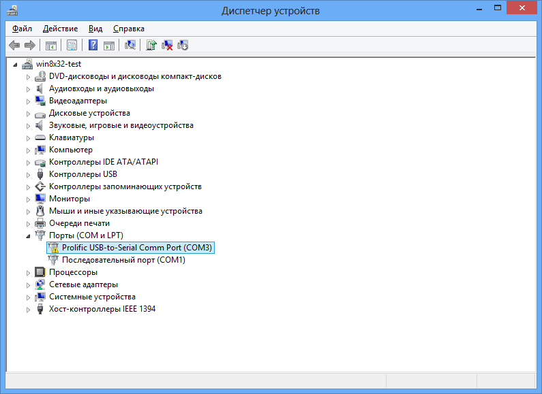Click the Device Manager title bar icon

coord(12,10)
